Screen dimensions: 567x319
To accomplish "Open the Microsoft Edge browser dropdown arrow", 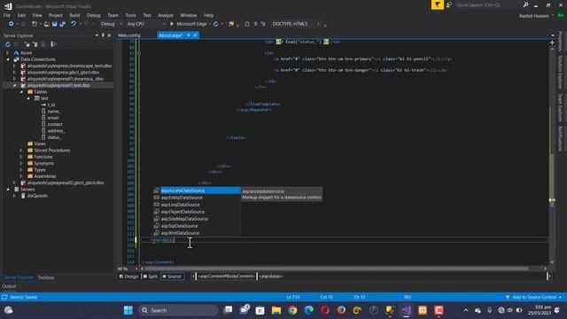I will point(210,24).
